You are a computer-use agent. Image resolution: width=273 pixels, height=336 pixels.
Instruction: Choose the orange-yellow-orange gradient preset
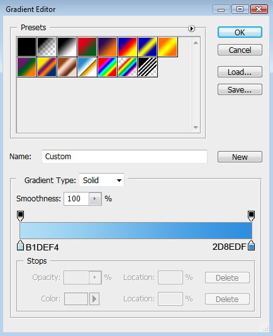[167, 47]
